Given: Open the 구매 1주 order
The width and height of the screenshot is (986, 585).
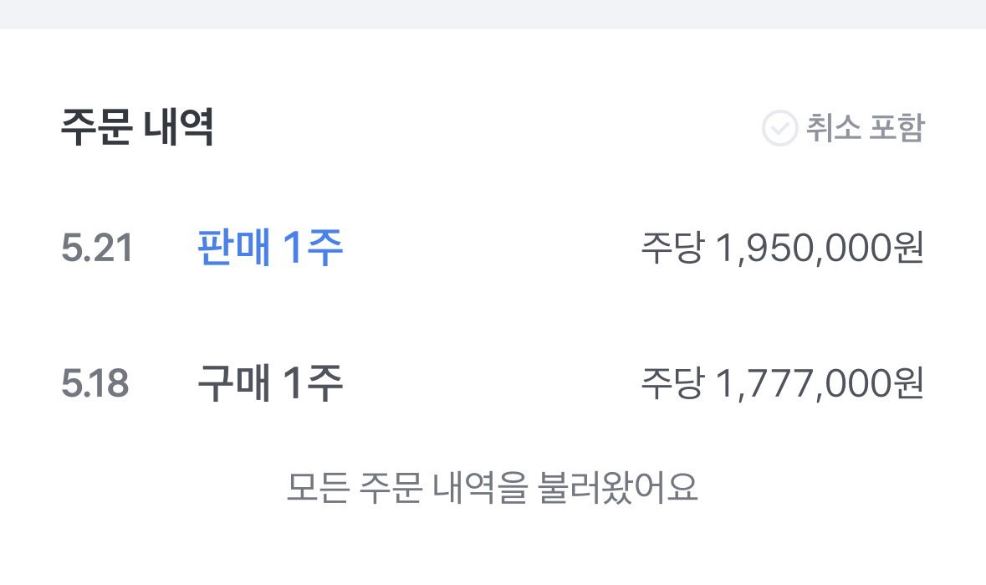Looking at the screenshot, I should (x=270, y=383).
